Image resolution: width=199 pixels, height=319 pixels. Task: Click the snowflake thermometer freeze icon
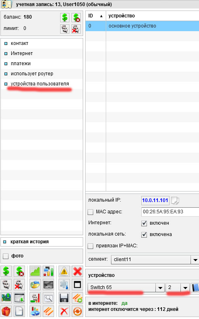click(64, 285)
